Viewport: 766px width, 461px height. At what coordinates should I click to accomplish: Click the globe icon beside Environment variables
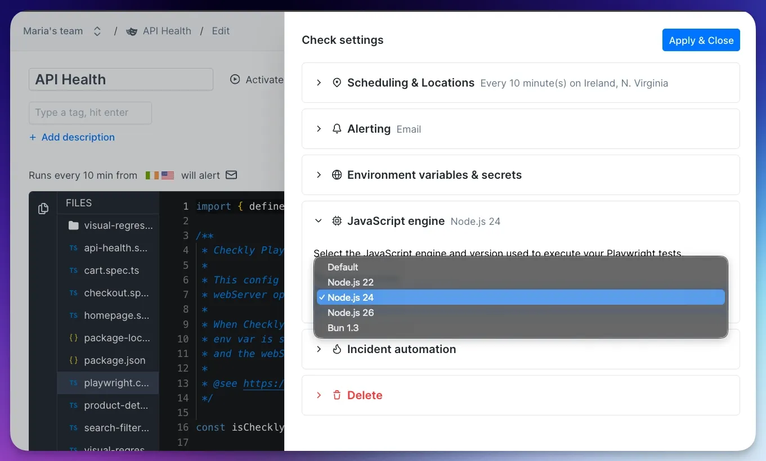pos(337,175)
